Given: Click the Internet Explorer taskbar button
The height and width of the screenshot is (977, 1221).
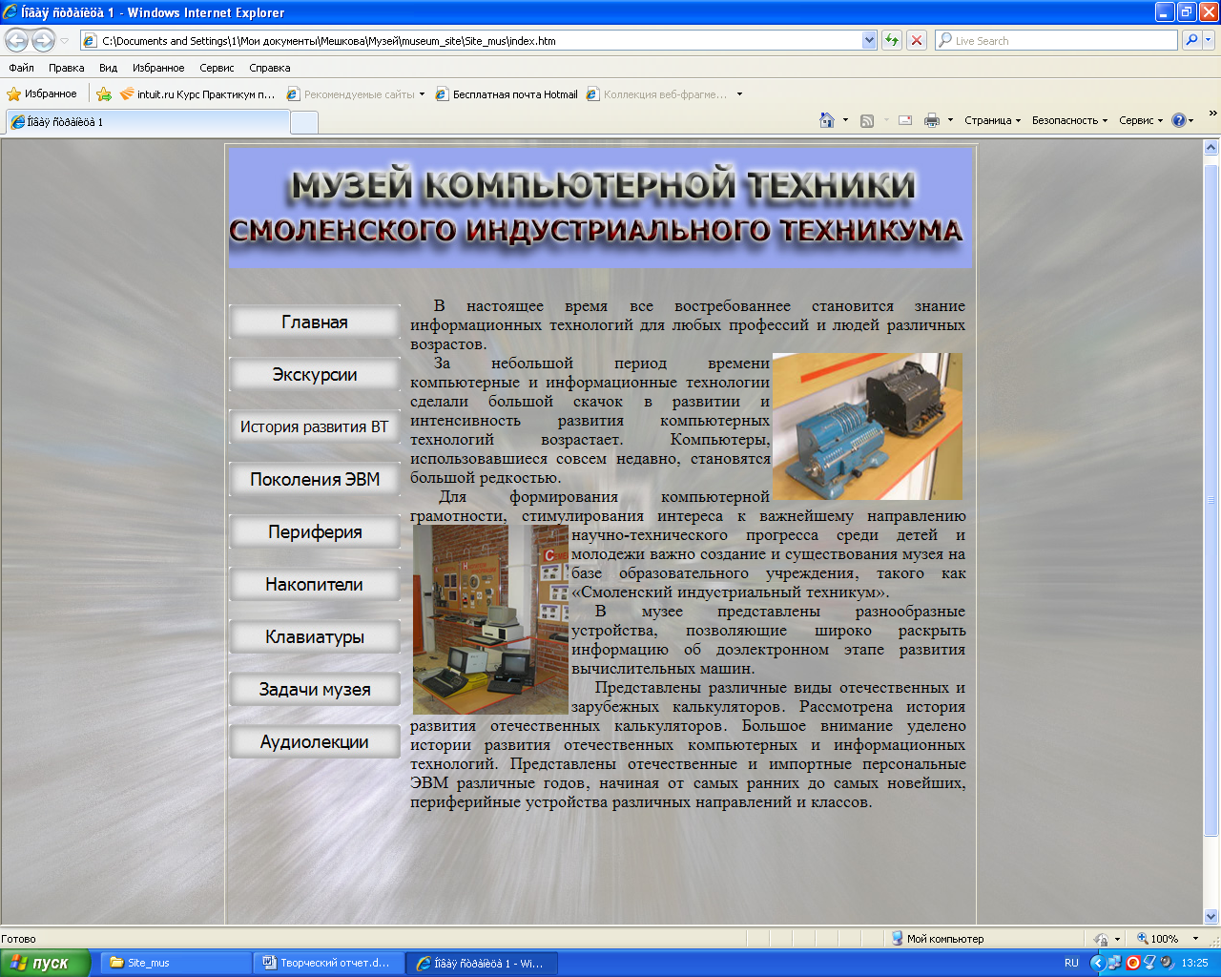Looking at the screenshot, I should click(x=482, y=963).
